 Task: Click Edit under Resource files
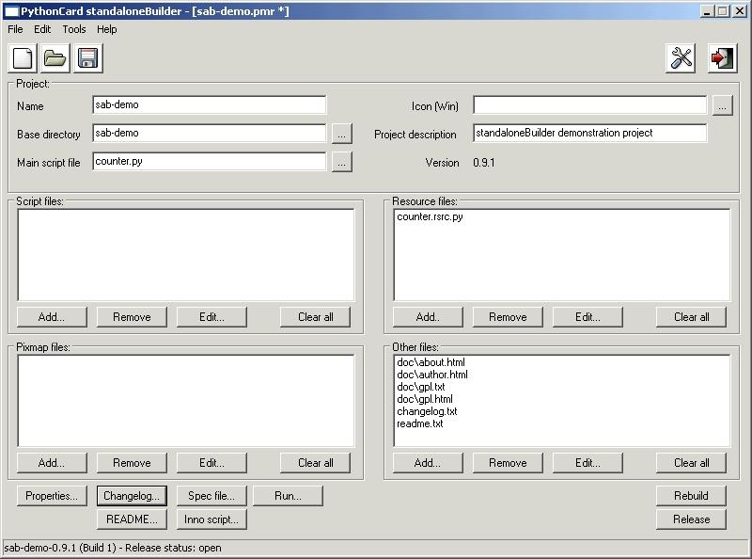(x=588, y=317)
